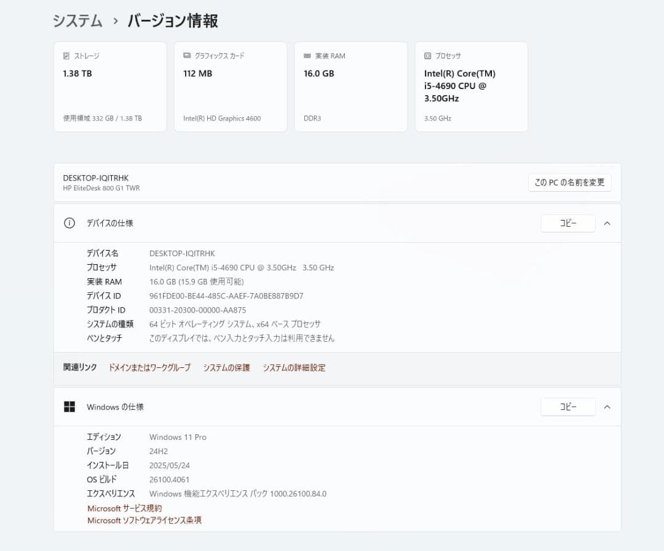Open システムの詳細設定
Screen dimensions: 664x551
click(294, 367)
